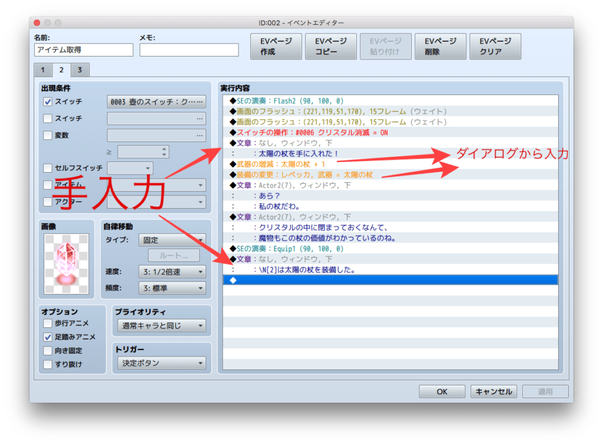Open the プライオリティ dropdown 通常キャラと同じ
The image size is (603, 445).
tap(161, 326)
